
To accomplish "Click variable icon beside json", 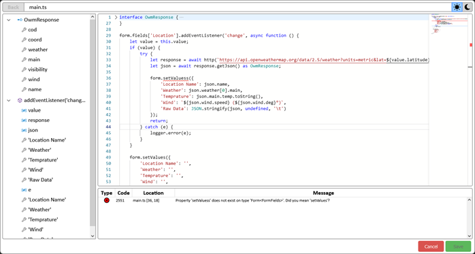I will tap(24, 130).
